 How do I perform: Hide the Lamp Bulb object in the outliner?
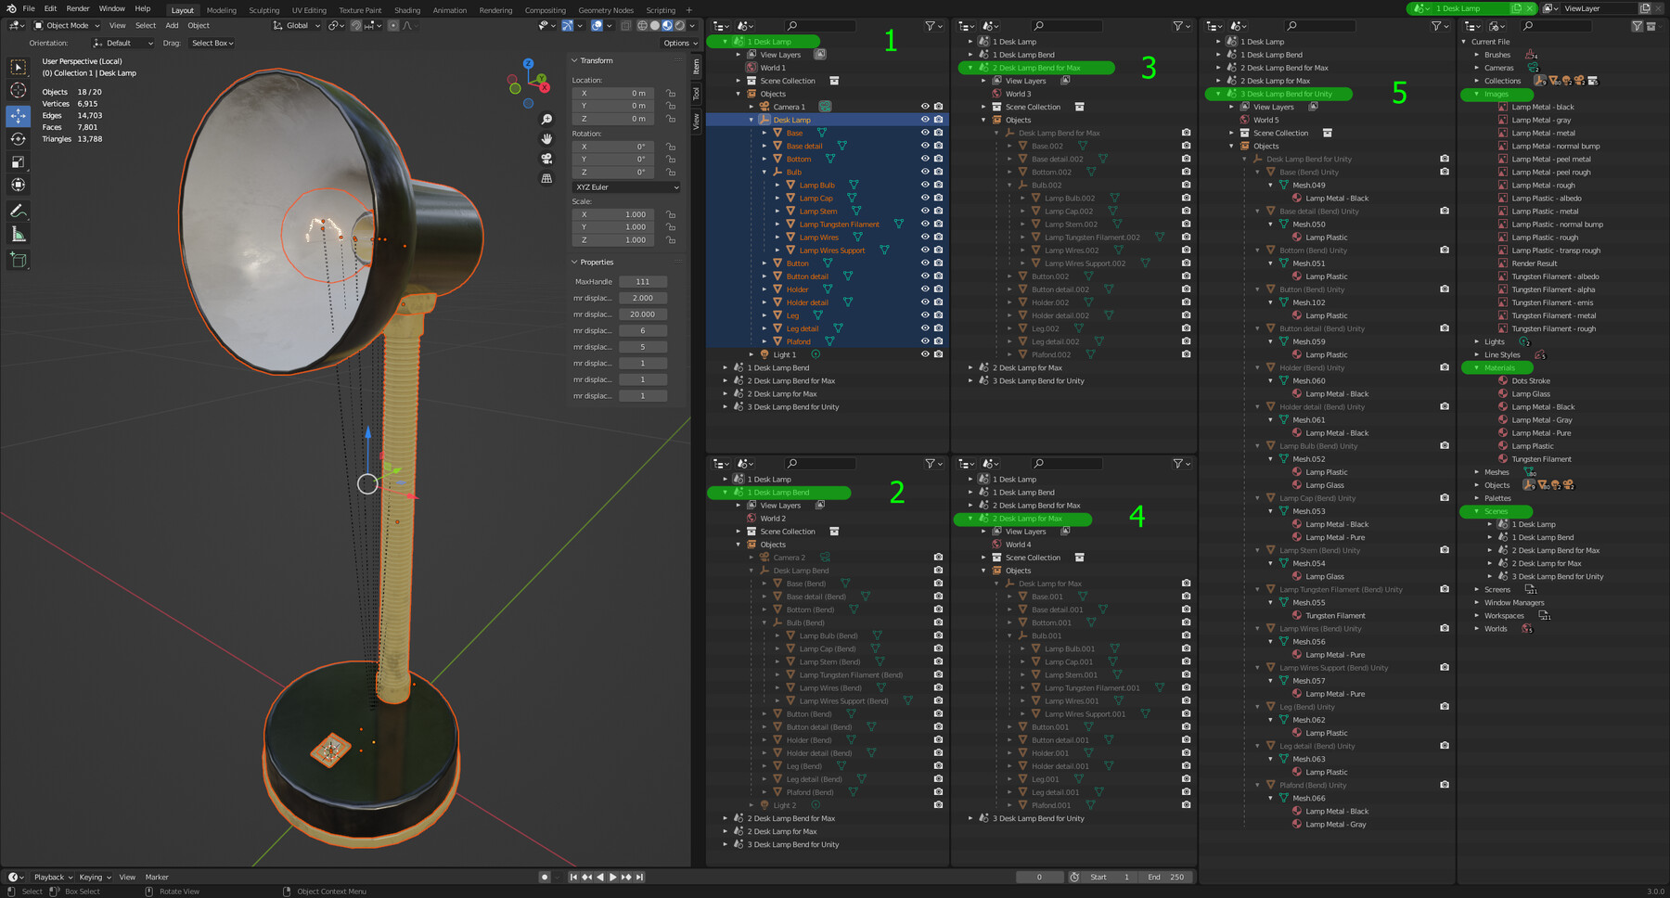click(923, 185)
